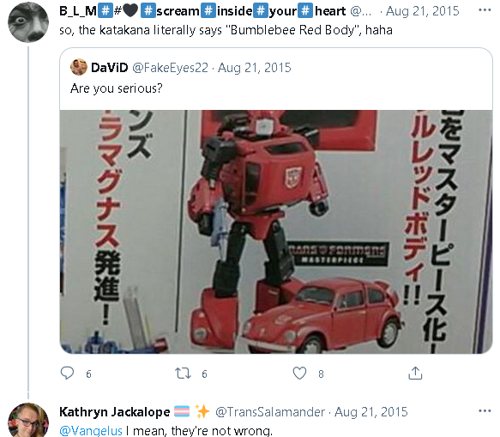Image resolution: width=500 pixels, height=437 pixels.
Task: Open Kathryn's reply Aug 21, 2015 timestamp
Action: [x=371, y=412]
